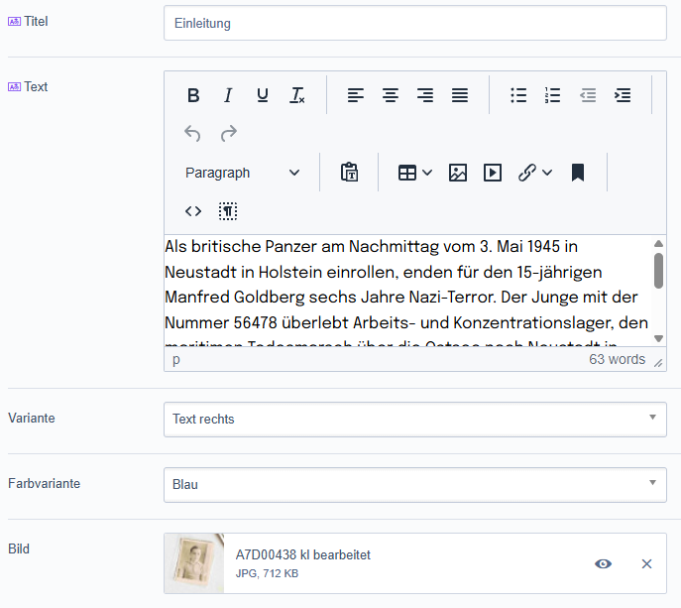Insert media via the play icon
Screen dimensions: 681x608
(x=492, y=173)
